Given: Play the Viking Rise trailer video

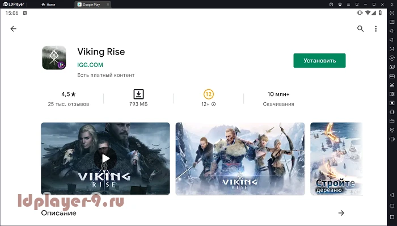Looking at the screenshot, I should point(105,158).
